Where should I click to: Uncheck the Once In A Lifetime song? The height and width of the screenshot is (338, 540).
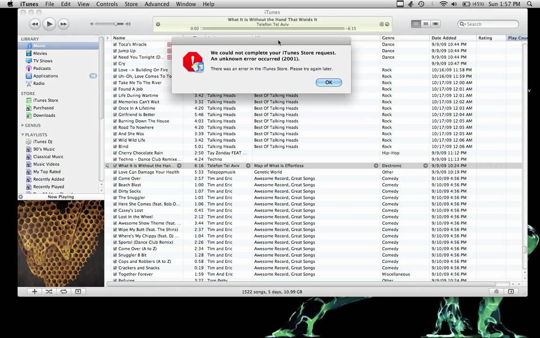115,108
